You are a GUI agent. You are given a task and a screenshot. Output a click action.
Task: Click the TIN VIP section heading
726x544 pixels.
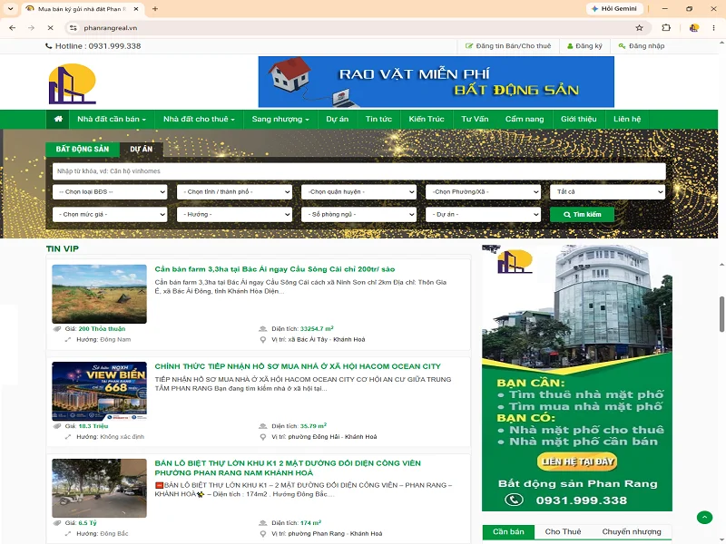63,248
